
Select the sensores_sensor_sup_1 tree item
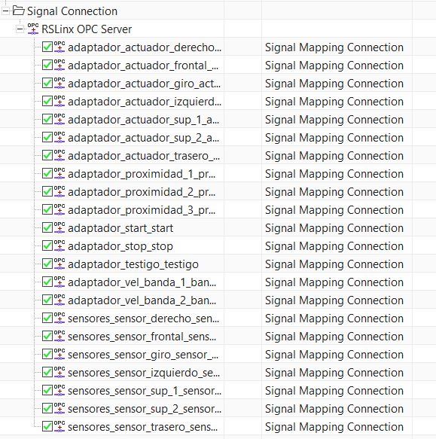pyautogui.click(x=145, y=391)
